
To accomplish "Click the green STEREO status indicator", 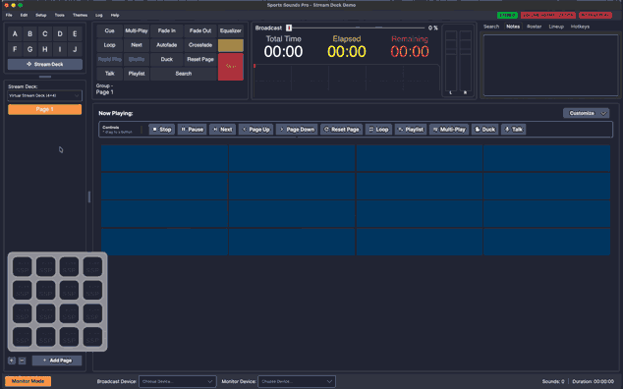I will pos(507,15).
